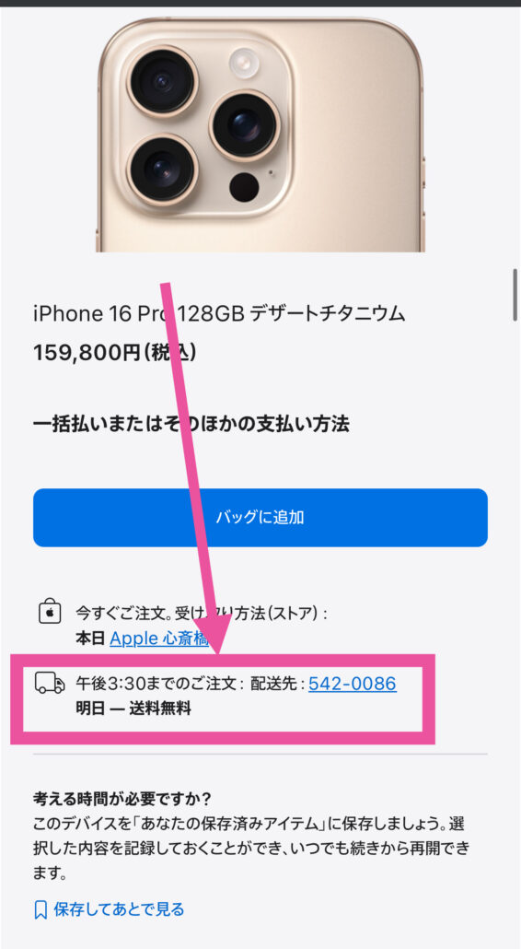Click the bottom-left camera lens in photo
521x949 pixels.
tap(163, 170)
